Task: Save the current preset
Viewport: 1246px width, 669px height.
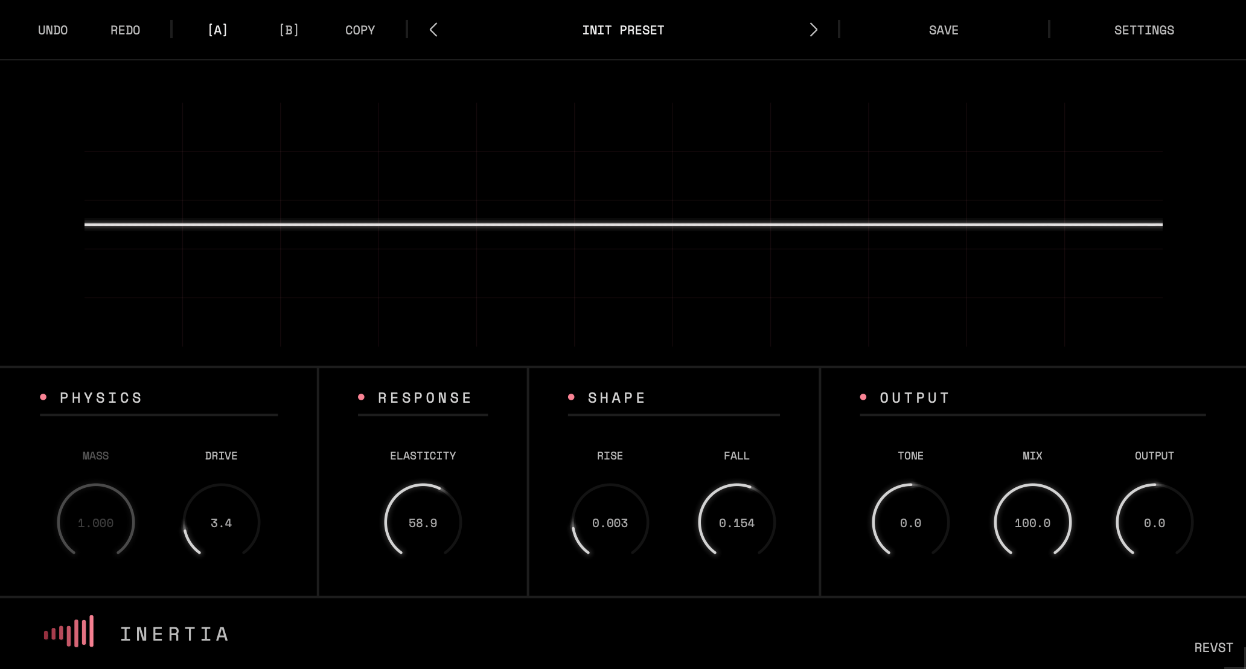Action: click(944, 30)
